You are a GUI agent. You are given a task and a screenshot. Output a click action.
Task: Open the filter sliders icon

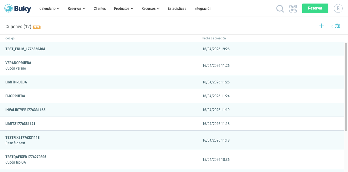tap(337, 26)
